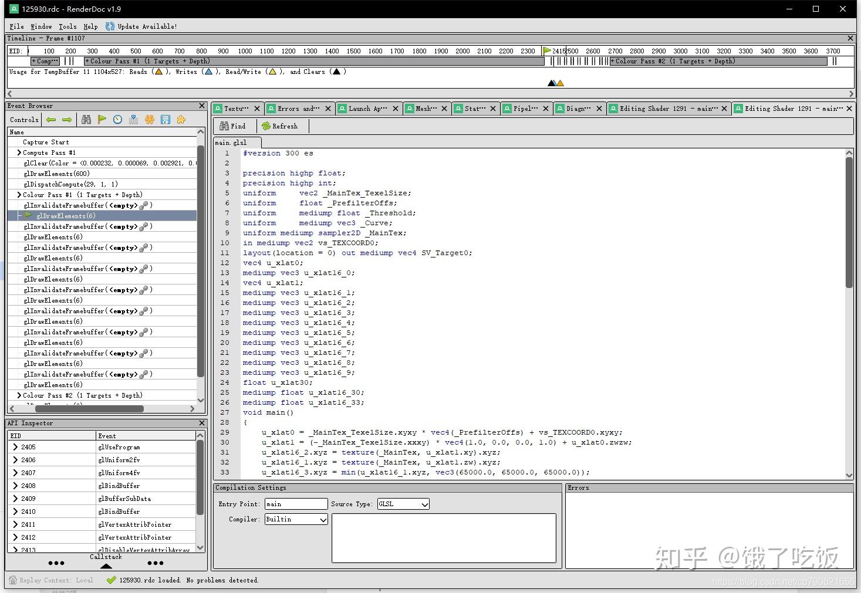Click the Event Browser horizontal scrollbar

point(88,409)
